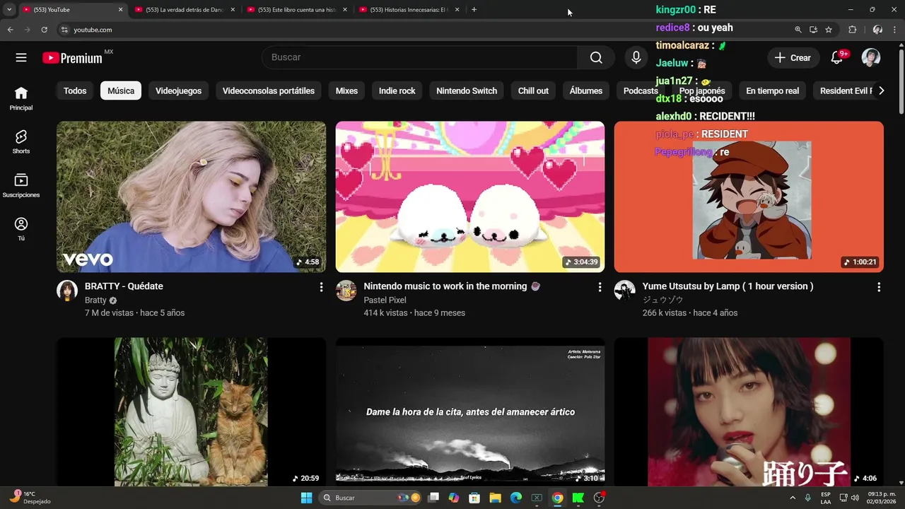
Task: Open Microsoft Store from the taskbar
Action: click(x=474, y=498)
